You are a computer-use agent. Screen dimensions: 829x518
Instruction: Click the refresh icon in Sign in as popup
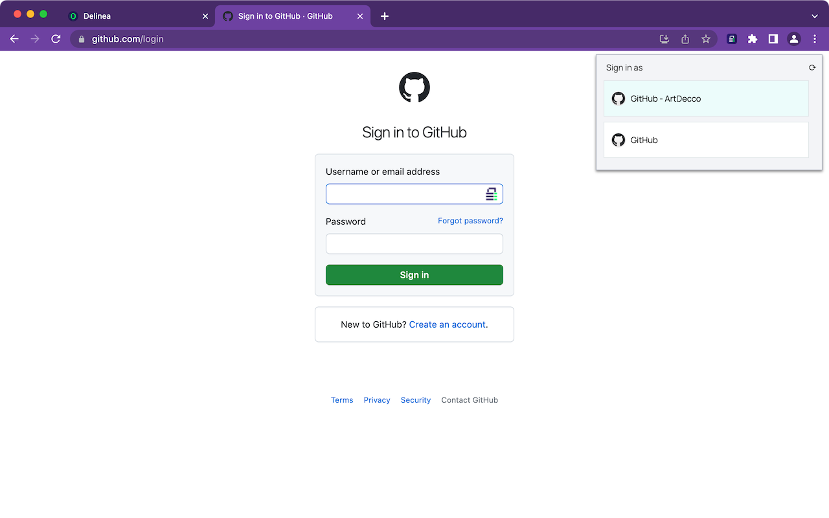click(812, 67)
